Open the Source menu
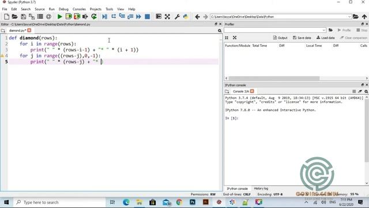 pyautogui.click(x=40, y=9)
